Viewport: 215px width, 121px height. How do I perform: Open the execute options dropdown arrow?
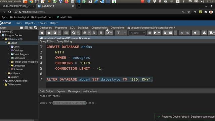coord(159,33)
